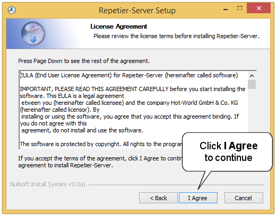
Task: Close the setup window with the red X
Action: (258, 8)
